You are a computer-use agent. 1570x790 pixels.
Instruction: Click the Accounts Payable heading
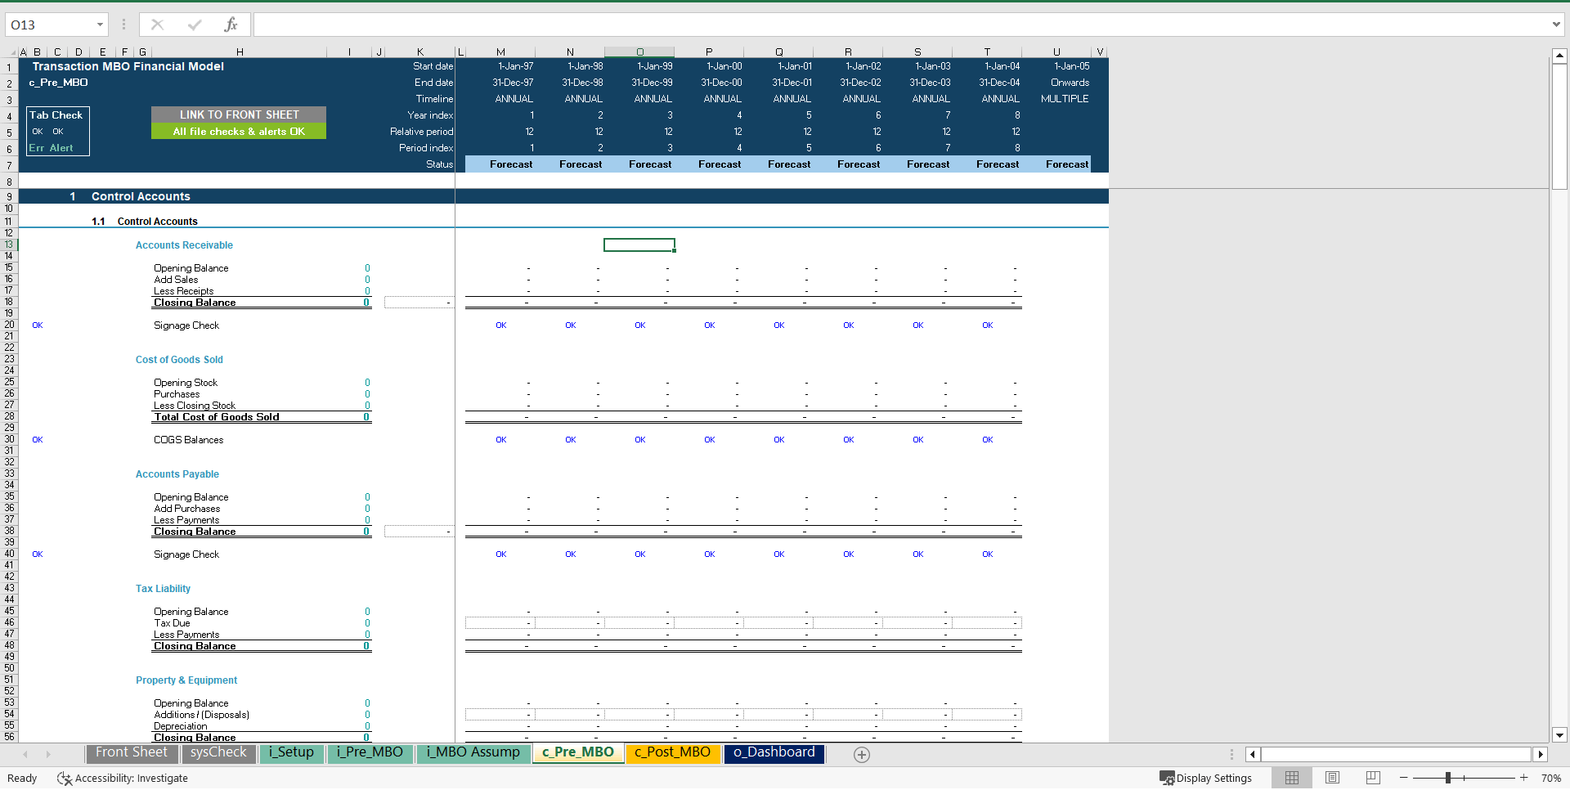[x=177, y=474]
